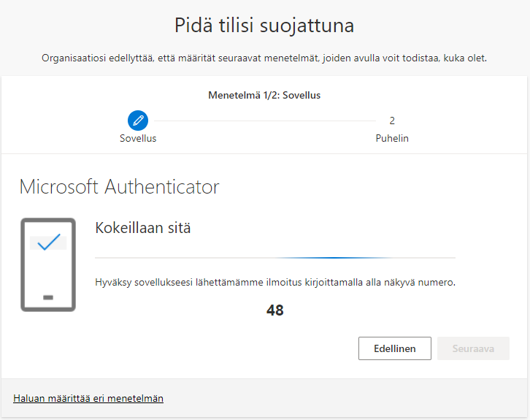
Task: Select the Sovellus step label
Action: [138, 138]
